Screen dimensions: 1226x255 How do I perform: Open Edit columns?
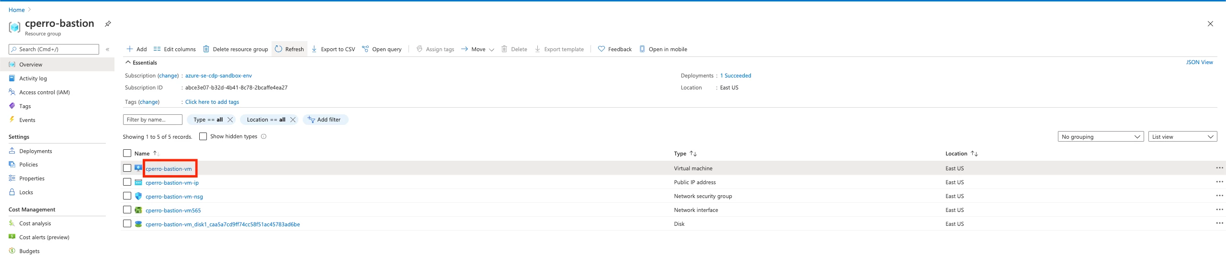(x=174, y=49)
